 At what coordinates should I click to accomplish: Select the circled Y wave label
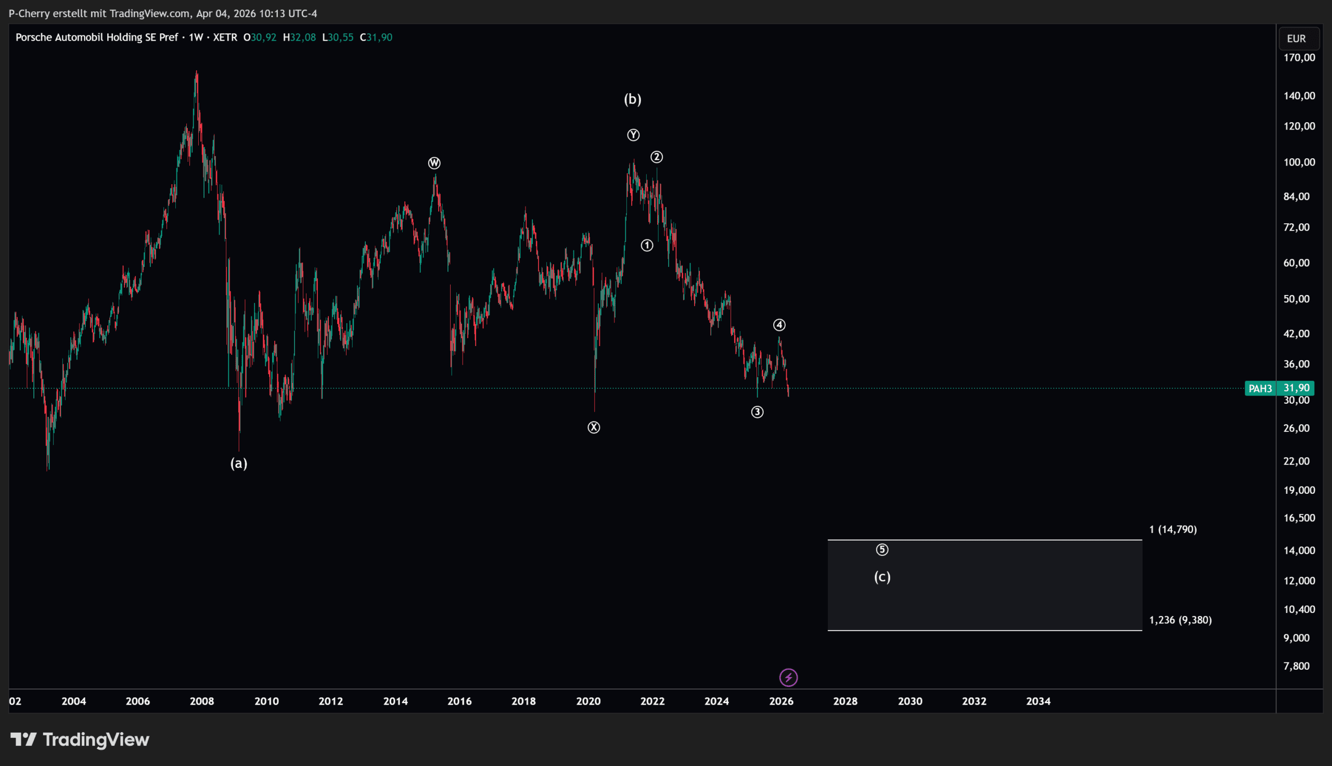[633, 135]
